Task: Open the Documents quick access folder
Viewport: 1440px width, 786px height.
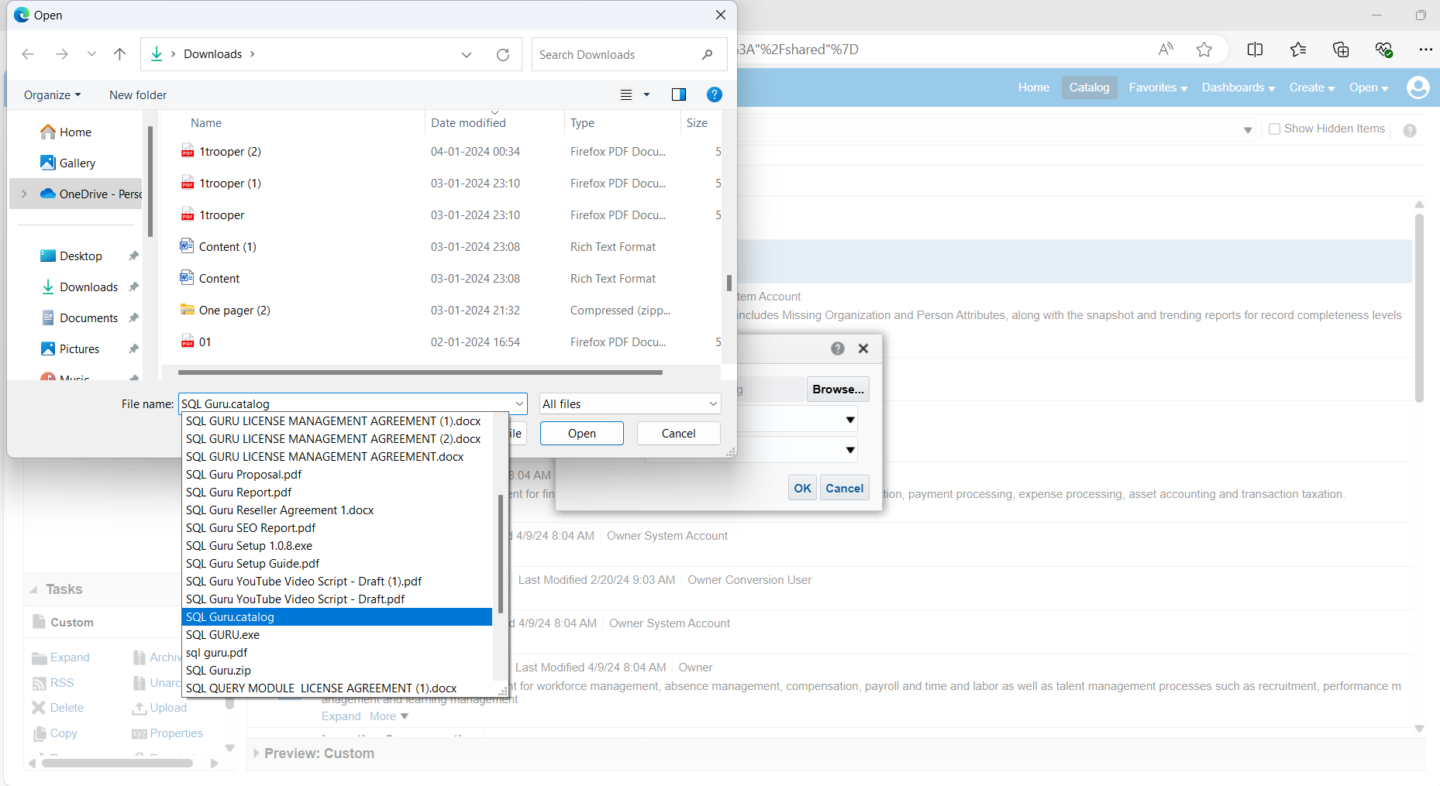Action: pyautogui.click(x=88, y=318)
